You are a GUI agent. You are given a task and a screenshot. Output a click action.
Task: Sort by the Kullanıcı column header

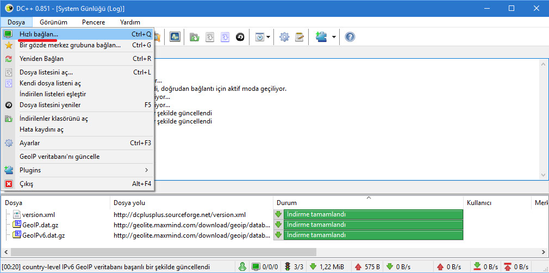(x=497, y=203)
